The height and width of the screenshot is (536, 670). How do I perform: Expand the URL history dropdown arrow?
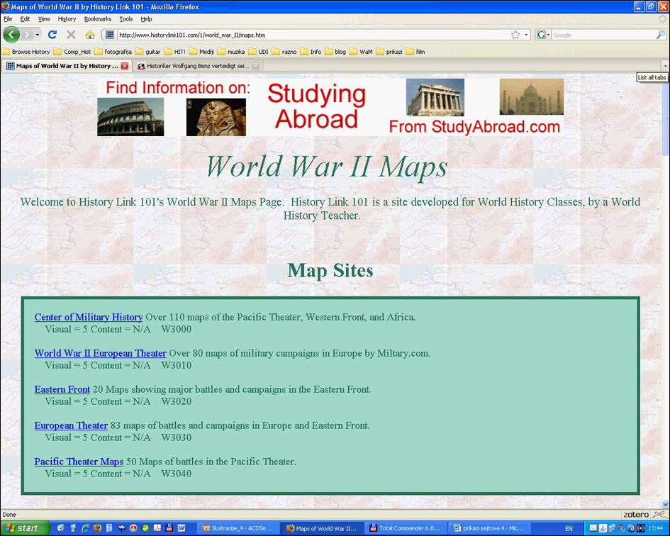[526, 35]
